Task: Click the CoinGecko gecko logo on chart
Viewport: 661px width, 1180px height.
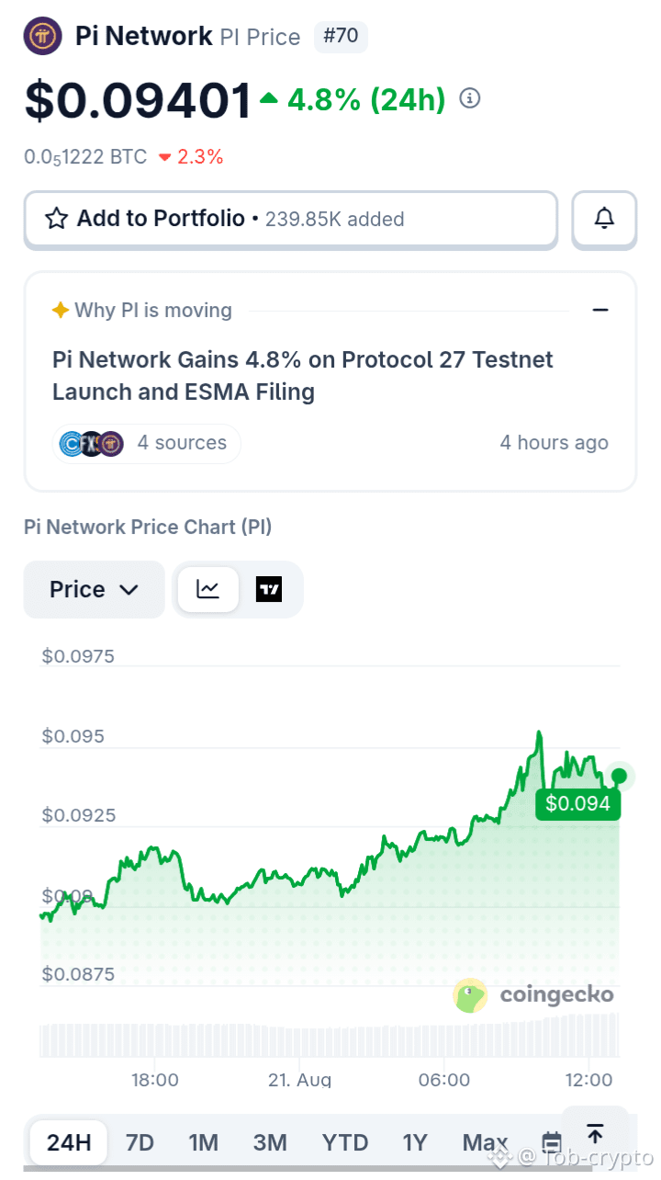Action: click(x=471, y=995)
